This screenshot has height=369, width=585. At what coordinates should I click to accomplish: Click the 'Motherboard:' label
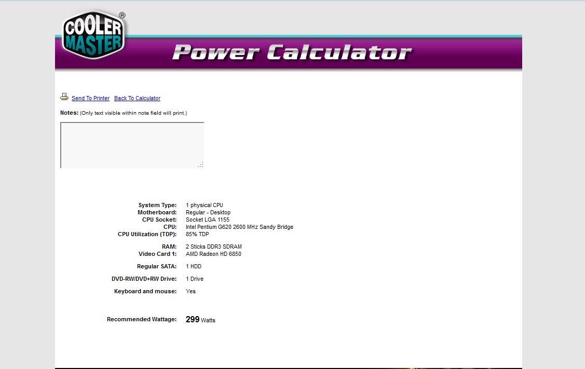[x=157, y=212]
